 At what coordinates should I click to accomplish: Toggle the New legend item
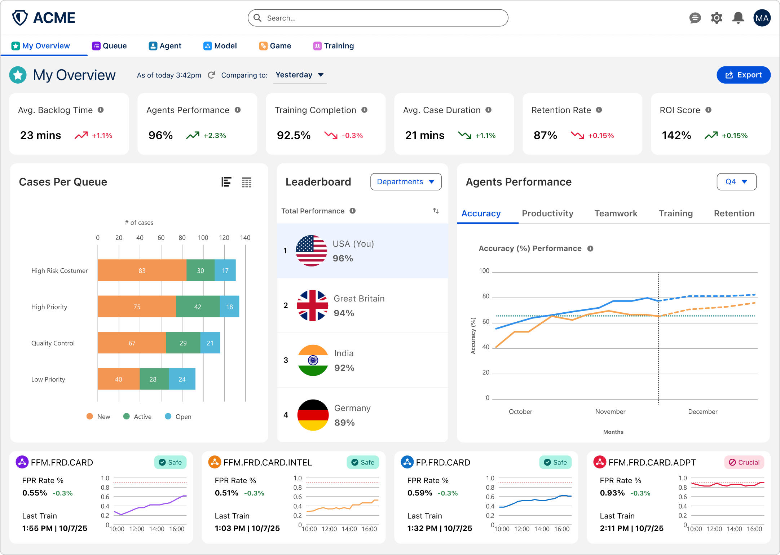click(98, 417)
